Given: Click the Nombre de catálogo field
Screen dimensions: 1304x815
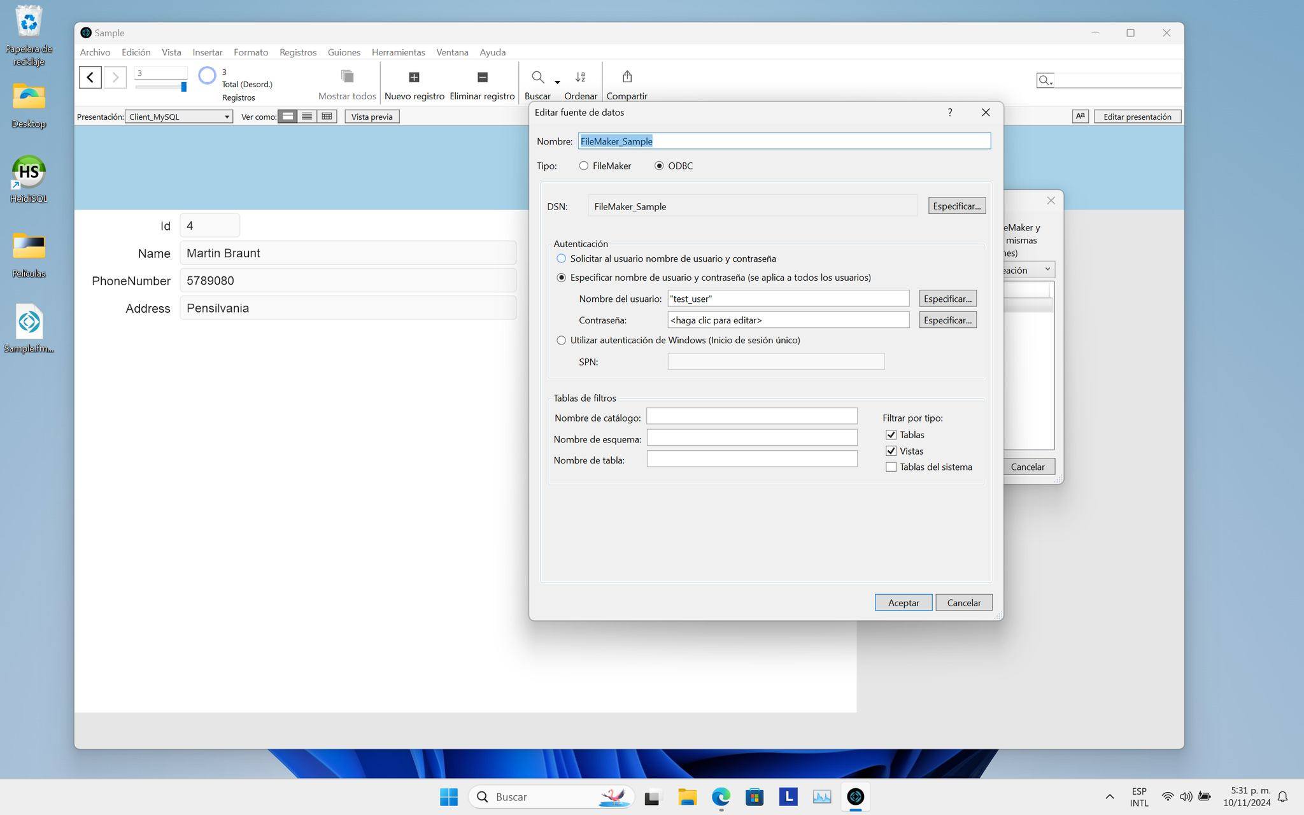Looking at the screenshot, I should (751, 416).
